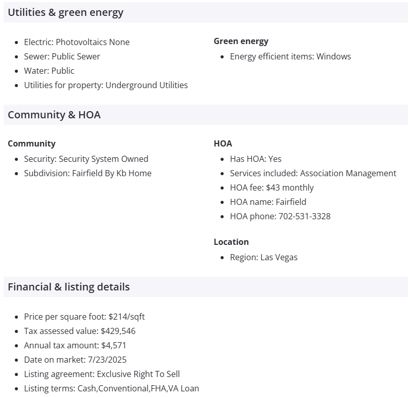Click Services included: Association Management entry
The height and width of the screenshot is (397, 413).
coord(313,173)
